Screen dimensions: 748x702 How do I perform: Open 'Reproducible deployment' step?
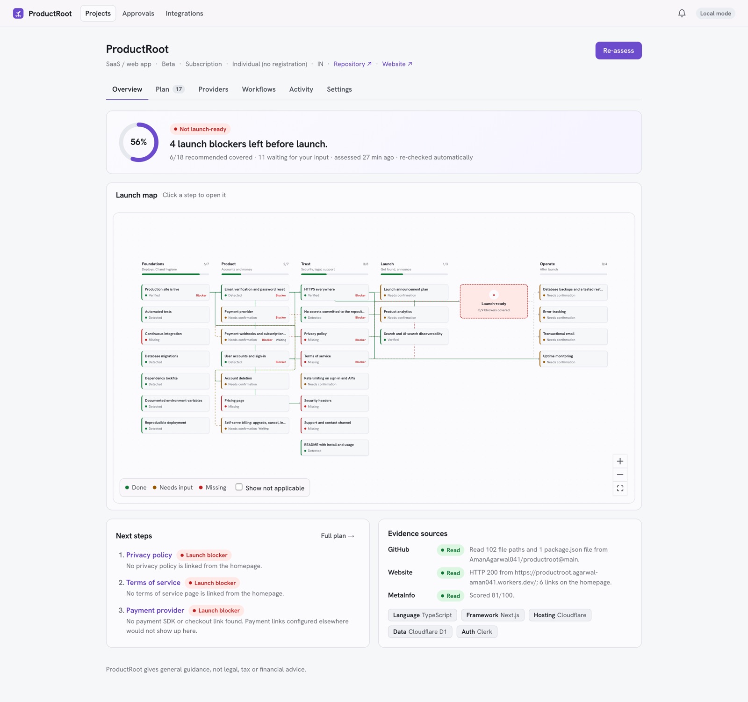pyautogui.click(x=175, y=425)
